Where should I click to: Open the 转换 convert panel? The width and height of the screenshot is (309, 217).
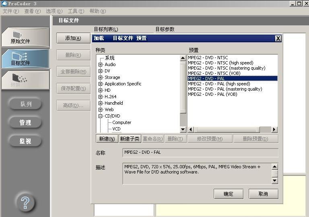pos(25,80)
